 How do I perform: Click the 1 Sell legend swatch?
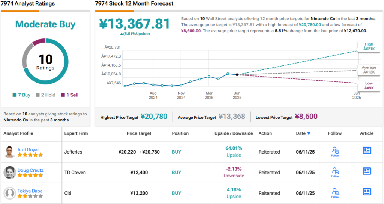[63, 95]
